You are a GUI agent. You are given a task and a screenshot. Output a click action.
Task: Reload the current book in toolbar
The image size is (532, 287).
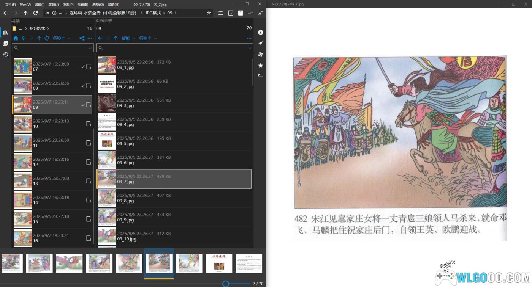pos(35,13)
